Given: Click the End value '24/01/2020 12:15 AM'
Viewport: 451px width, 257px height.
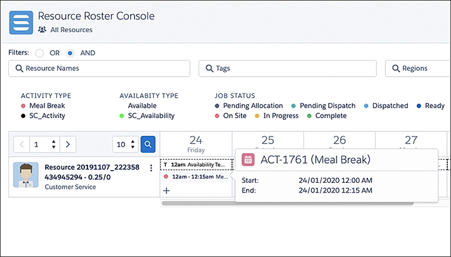Looking at the screenshot, I should click(336, 190).
